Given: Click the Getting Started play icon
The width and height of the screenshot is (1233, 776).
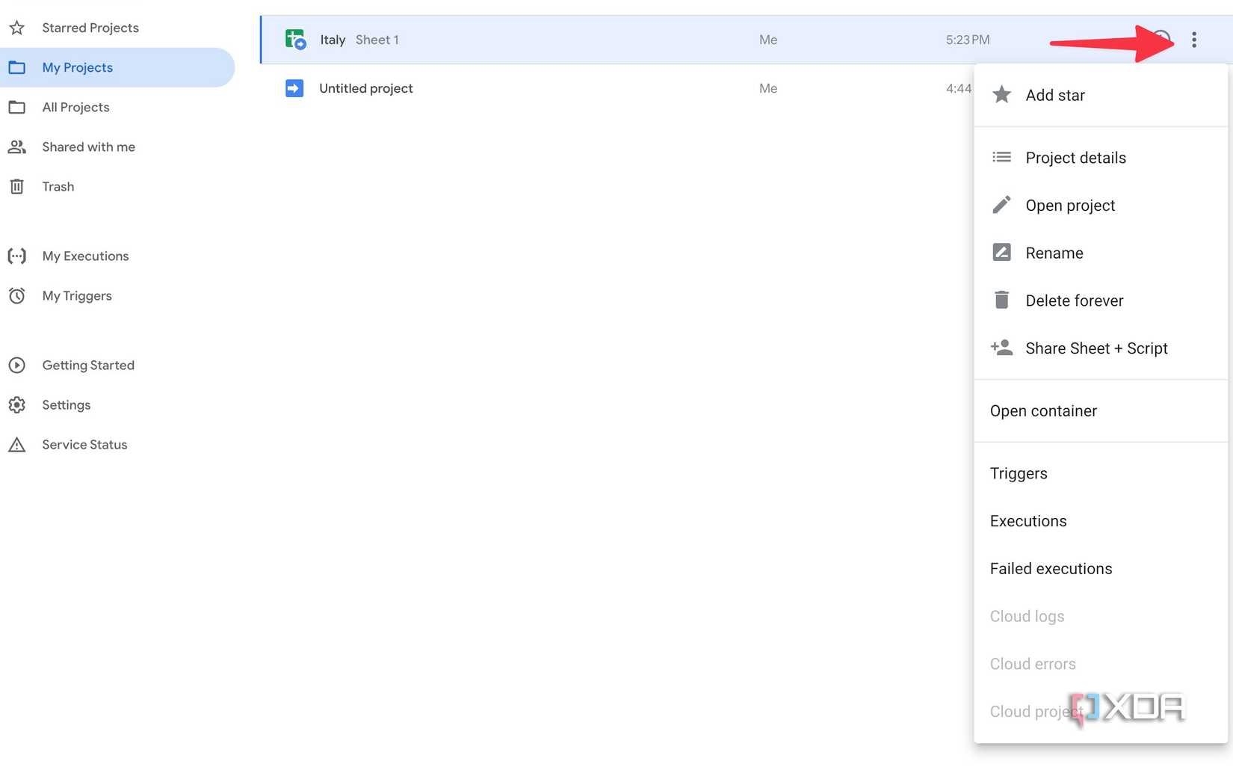Looking at the screenshot, I should (x=16, y=365).
